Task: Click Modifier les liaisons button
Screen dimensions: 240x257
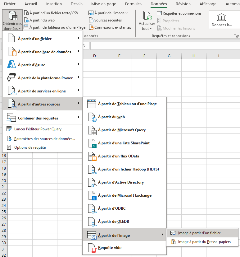Action: coord(176,28)
